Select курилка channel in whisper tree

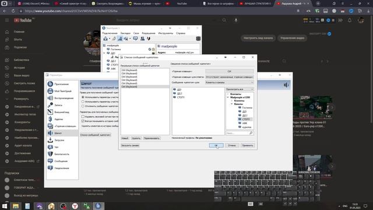[245, 127]
